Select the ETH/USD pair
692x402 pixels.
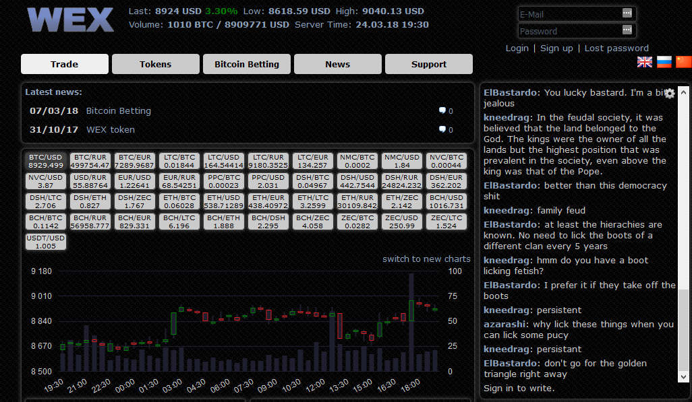224,201
